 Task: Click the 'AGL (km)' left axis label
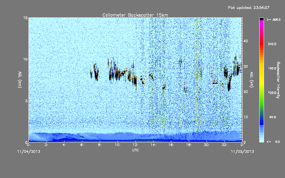coord(20,79)
